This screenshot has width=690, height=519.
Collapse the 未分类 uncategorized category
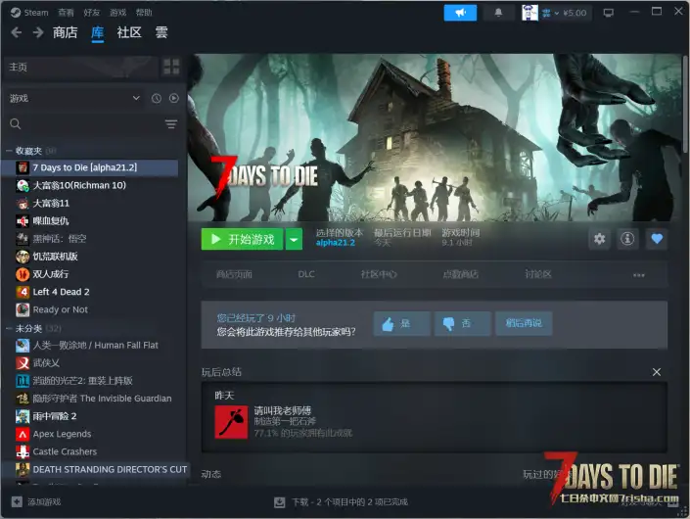[9, 328]
